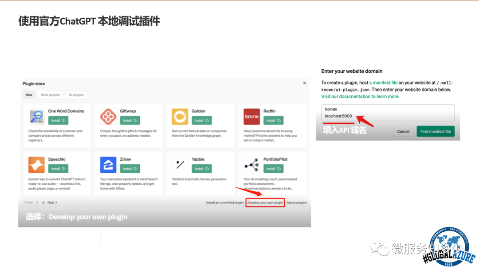Image resolution: width=479 pixels, height=270 pixels.
Task: Click the Golden plugin icon
Action: click(180, 116)
